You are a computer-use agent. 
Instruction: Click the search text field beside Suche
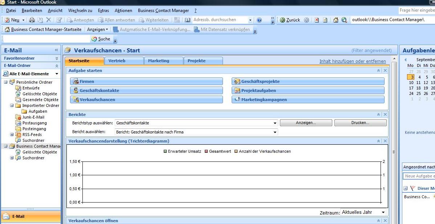[46, 39]
